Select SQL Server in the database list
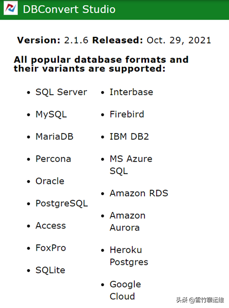Screen dimensions: 229x308 [61, 92]
